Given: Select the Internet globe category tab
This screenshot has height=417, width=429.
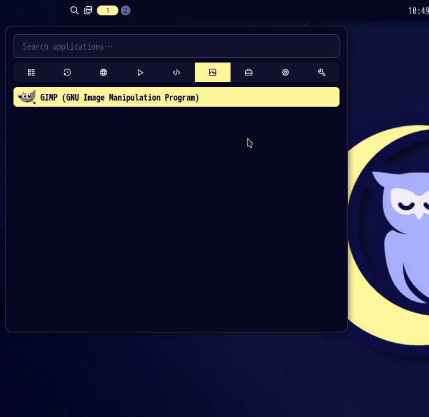Looking at the screenshot, I should tap(104, 72).
